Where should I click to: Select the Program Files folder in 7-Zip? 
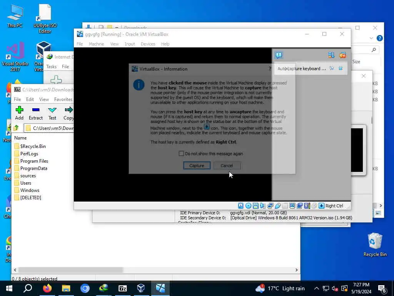click(31, 161)
